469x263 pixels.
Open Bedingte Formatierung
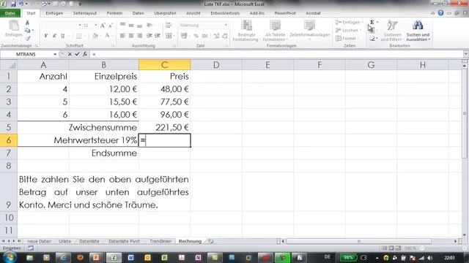click(x=245, y=31)
